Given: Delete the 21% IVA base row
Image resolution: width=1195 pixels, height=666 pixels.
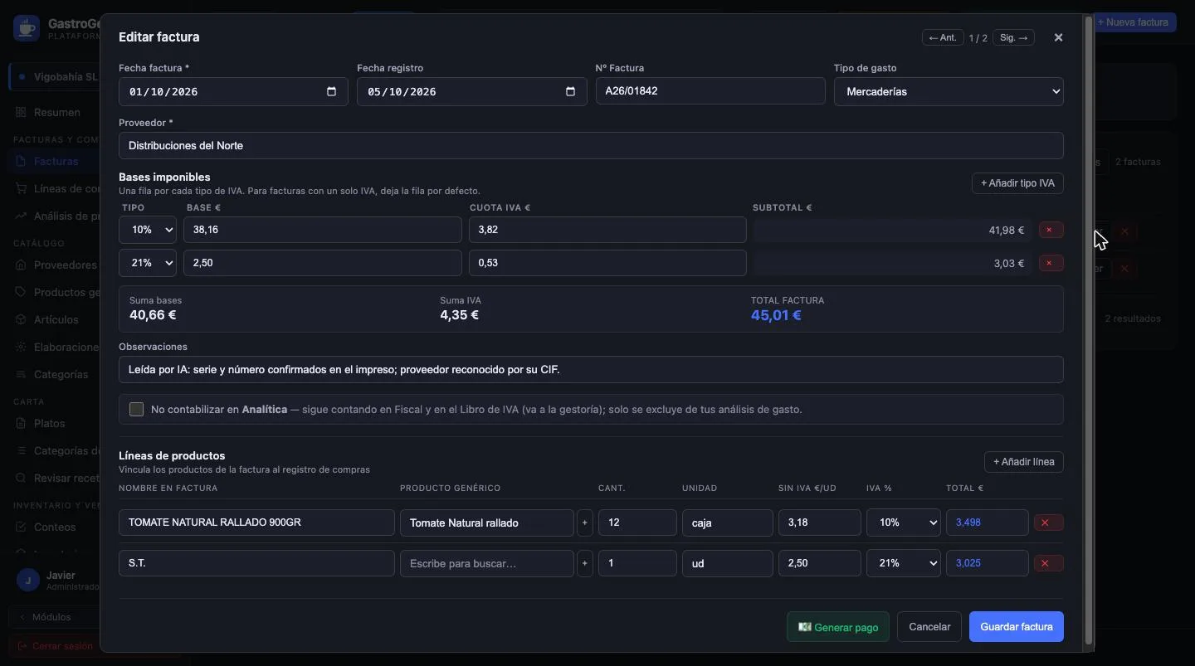Looking at the screenshot, I should click(1051, 263).
